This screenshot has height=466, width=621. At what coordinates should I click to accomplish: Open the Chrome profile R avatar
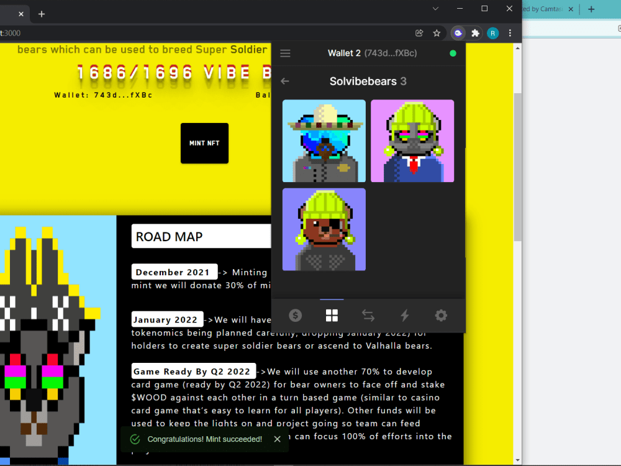[x=492, y=34]
